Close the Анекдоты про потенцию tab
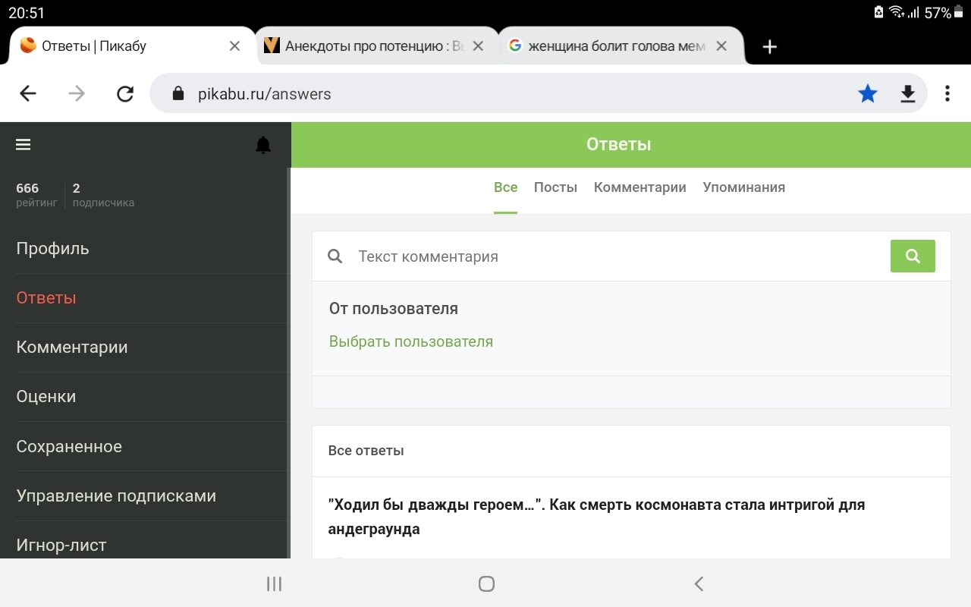Image resolution: width=971 pixels, height=607 pixels. [478, 46]
